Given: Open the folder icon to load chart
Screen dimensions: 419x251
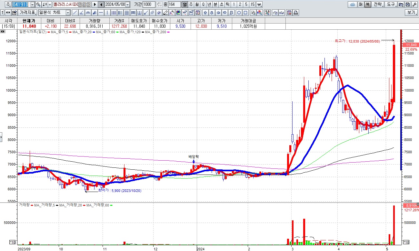Looking at the screenshot, I should (401, 5).
